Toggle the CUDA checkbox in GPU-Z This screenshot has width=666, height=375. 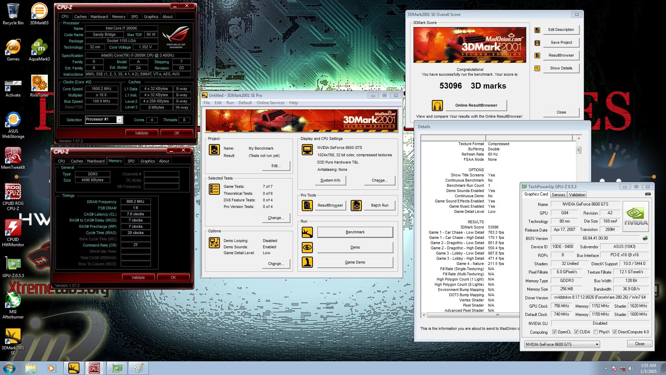[x=576, y=332]
